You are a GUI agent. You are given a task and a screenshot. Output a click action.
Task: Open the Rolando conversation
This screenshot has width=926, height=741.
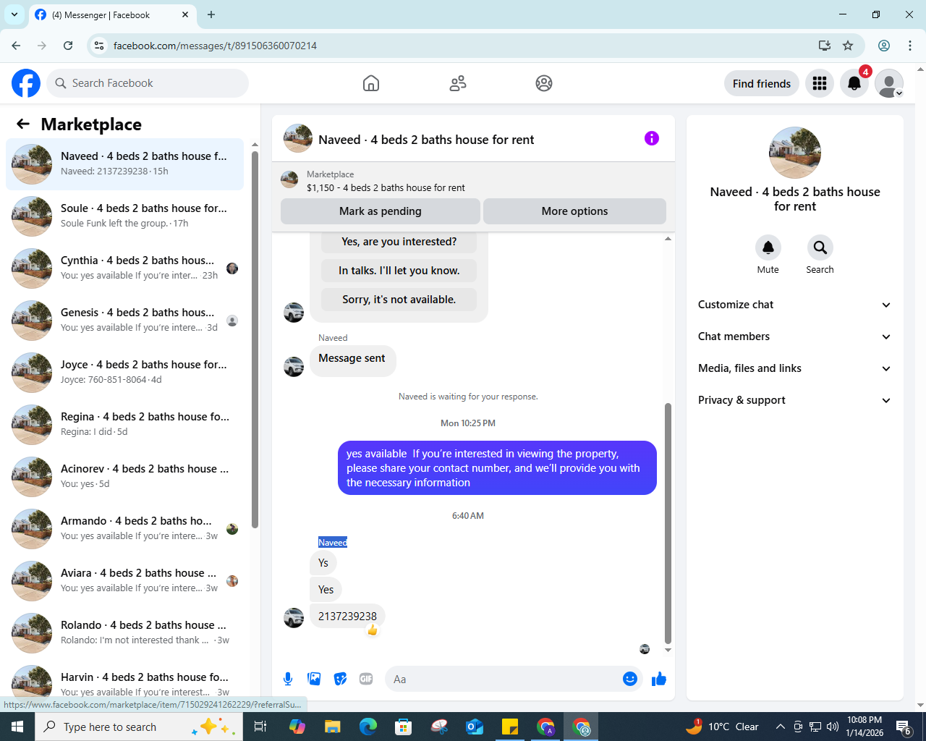pyautogui.click(x=125, y=633)
